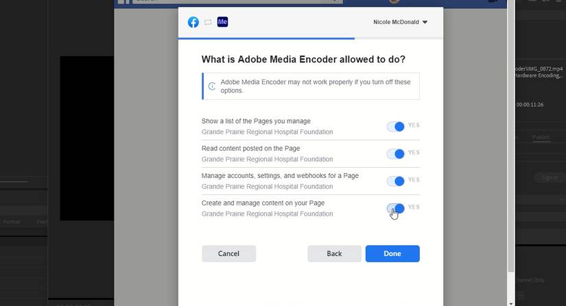566x306 pixels.
Task: Click the text 'Show a list of the Pages you manage'
Action: [x=256, y=121]
